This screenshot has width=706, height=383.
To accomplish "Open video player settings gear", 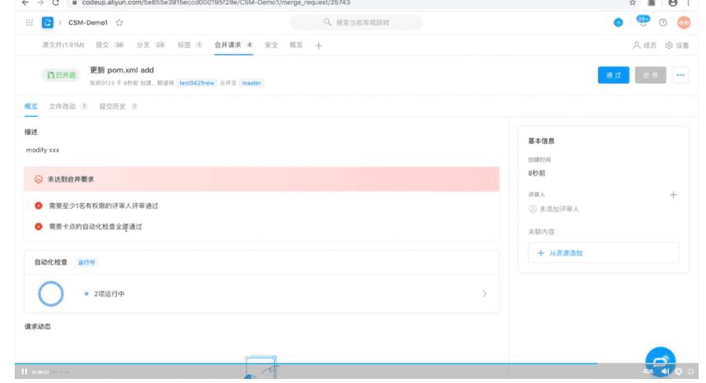I will click(679, 371).
